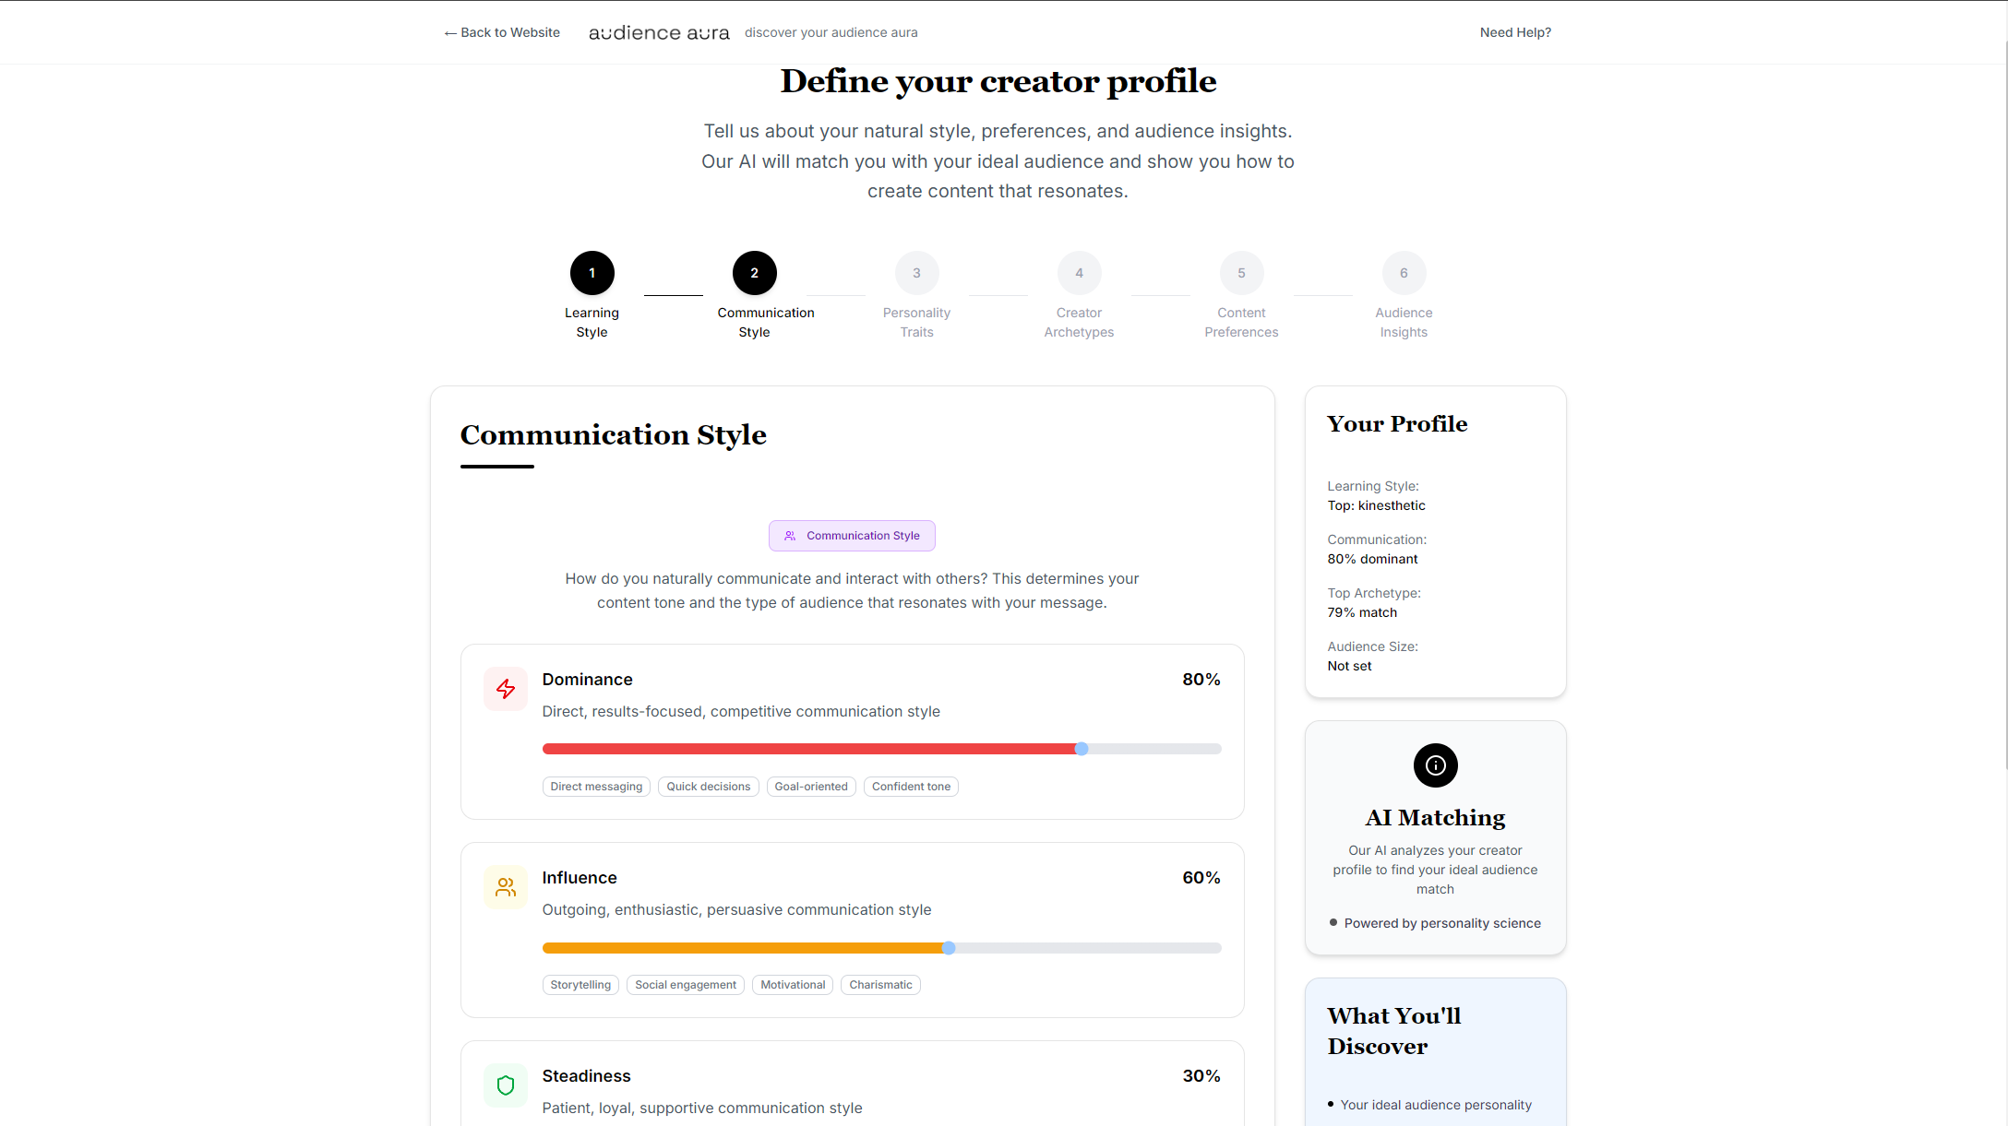Screen dimensions: 2008x1126
Task: Click the Storytelling tag
Action: click(x=580, y=985)
